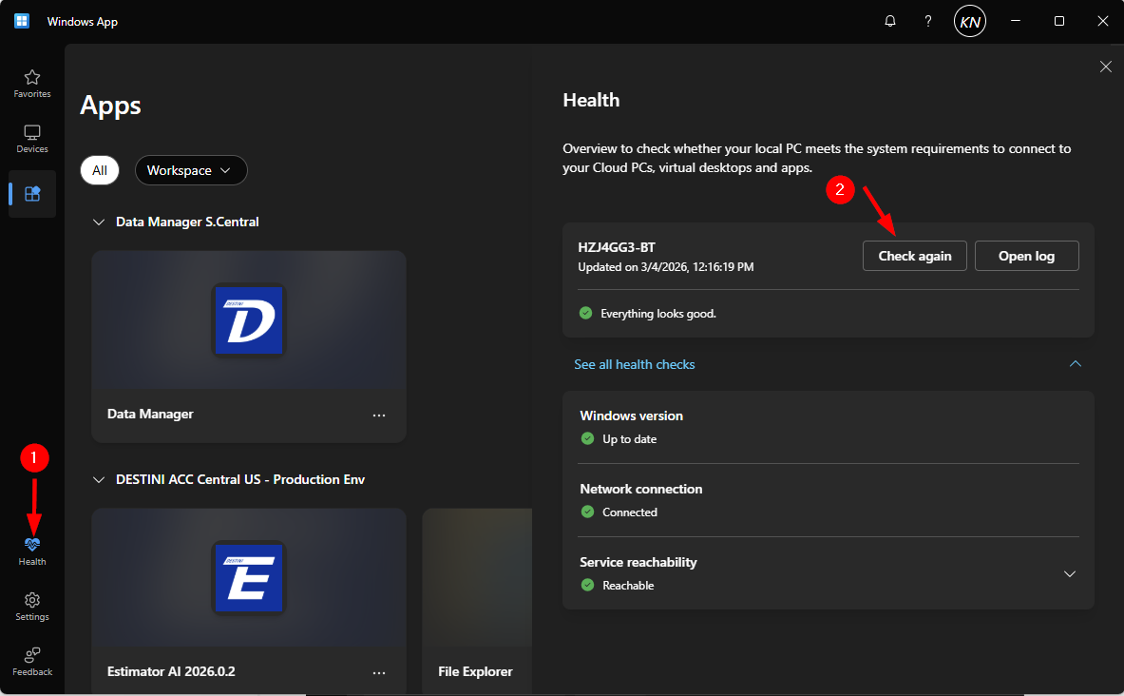Open the KN account profile menu
The width and height of the screenshot is (1124, 696).
tap(969, 21)
